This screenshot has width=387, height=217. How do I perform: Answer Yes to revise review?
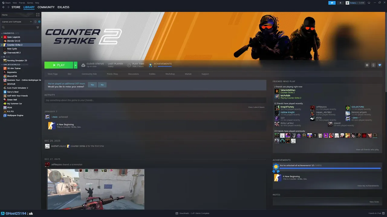[92, 85]
